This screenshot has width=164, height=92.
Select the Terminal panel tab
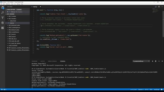[x=63, y=61]
